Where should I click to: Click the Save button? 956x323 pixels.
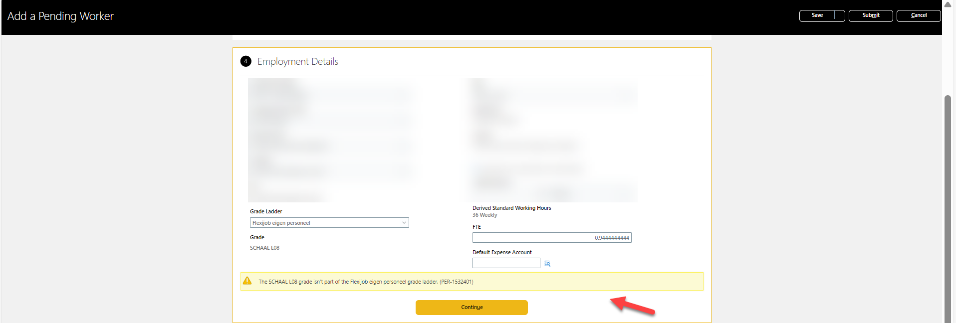tap(817, 15)
